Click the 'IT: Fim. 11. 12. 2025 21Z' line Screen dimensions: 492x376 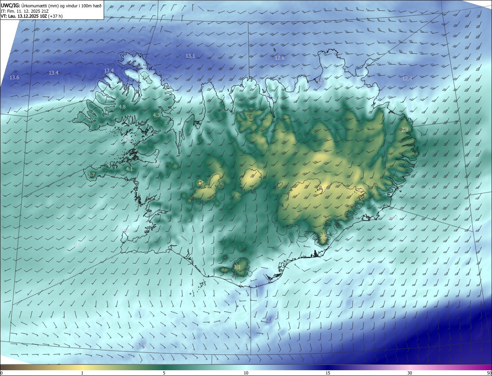coord(25,11)
